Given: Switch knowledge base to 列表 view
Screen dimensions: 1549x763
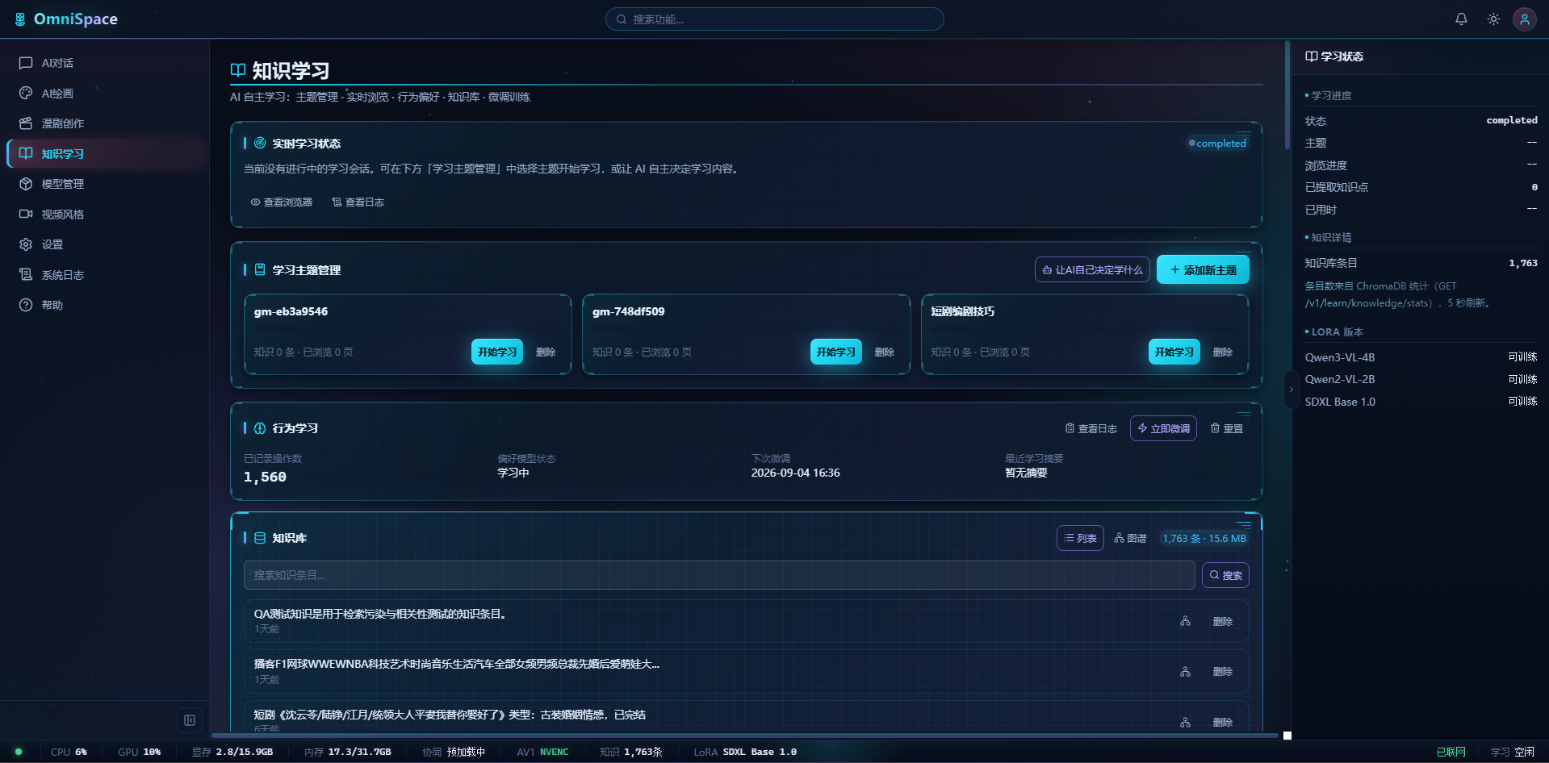Looking at the screenshot, I should click(x=1080, y=538).
